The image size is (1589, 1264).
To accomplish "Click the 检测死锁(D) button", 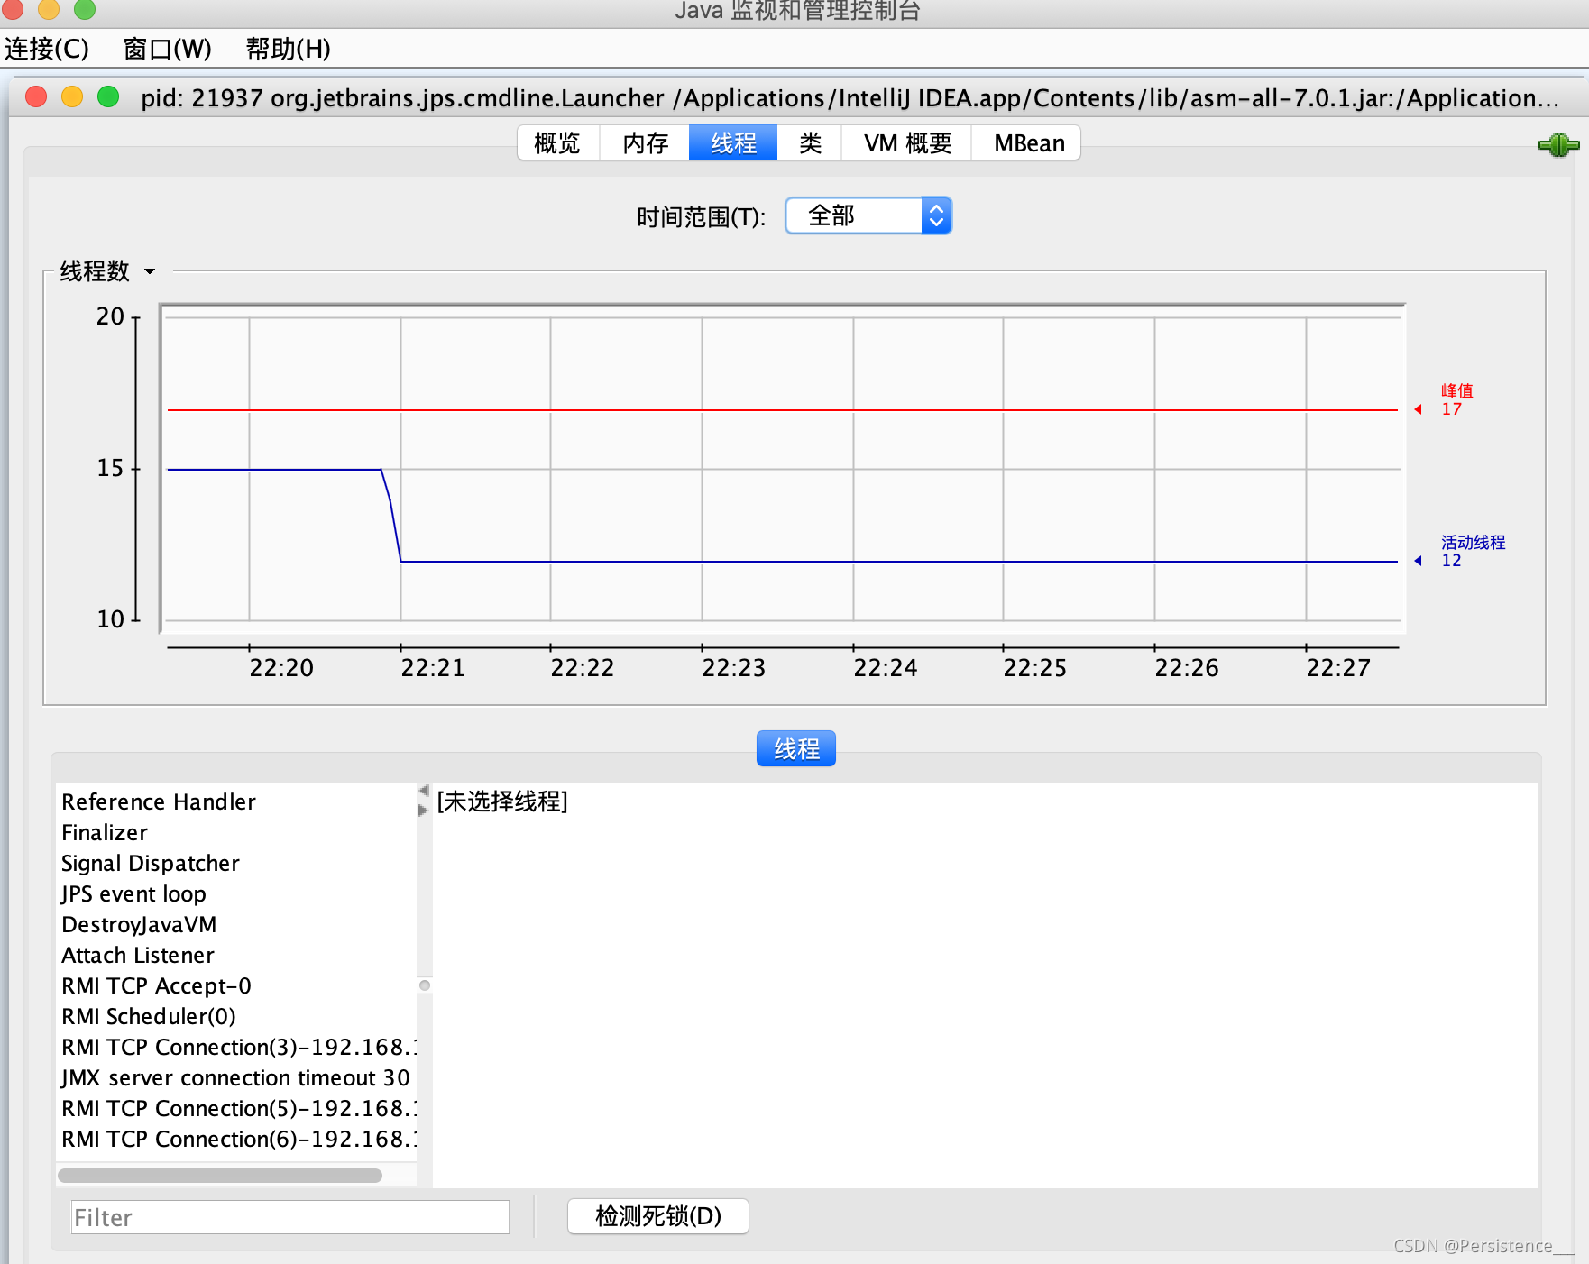I will [x=658, y=1216].
